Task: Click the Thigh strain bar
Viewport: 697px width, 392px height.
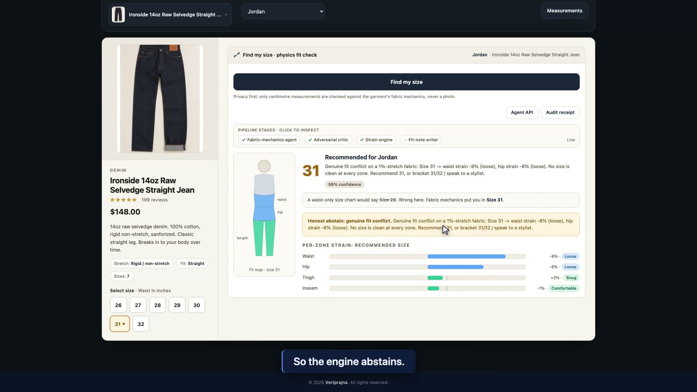Action: (427, 278)
